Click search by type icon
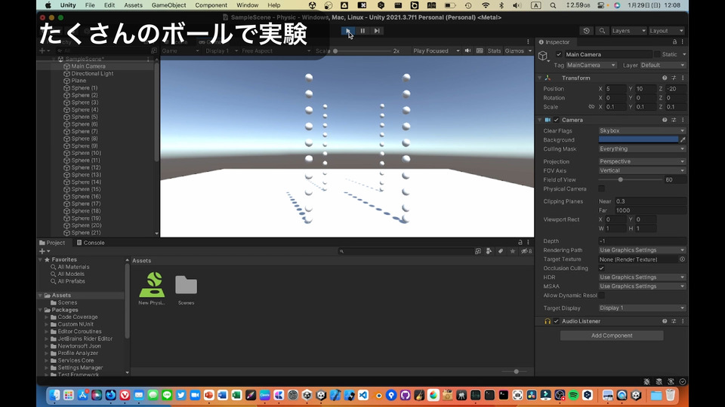Screen dimensions: 725x407 (x=489, y=252)
